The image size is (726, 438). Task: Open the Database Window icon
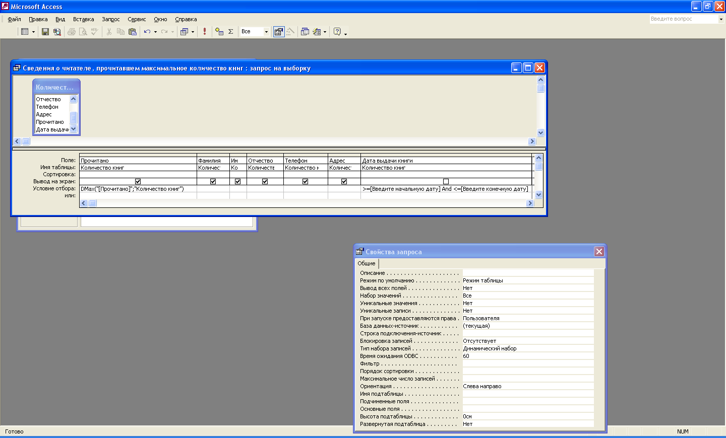click(305, 32)
